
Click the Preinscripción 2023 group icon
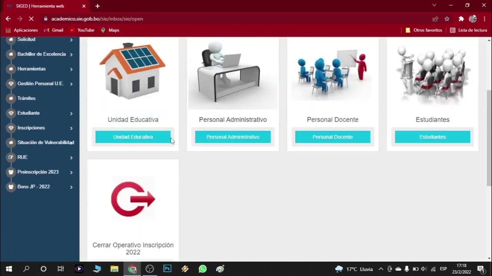pos(11,172)
